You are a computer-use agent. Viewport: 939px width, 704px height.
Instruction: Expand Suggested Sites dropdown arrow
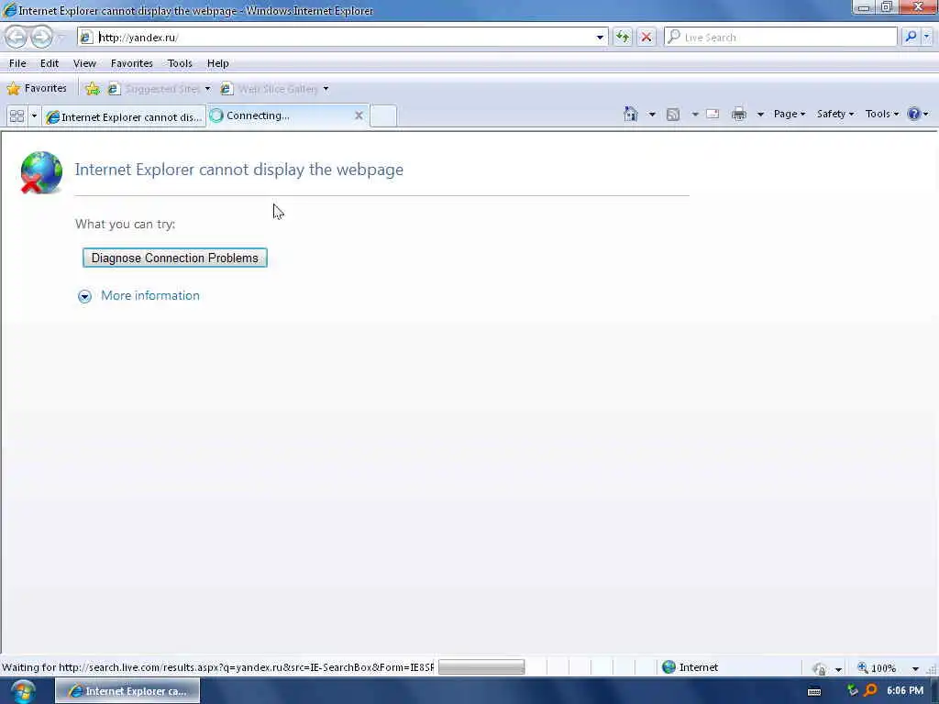tap(207, 89)
